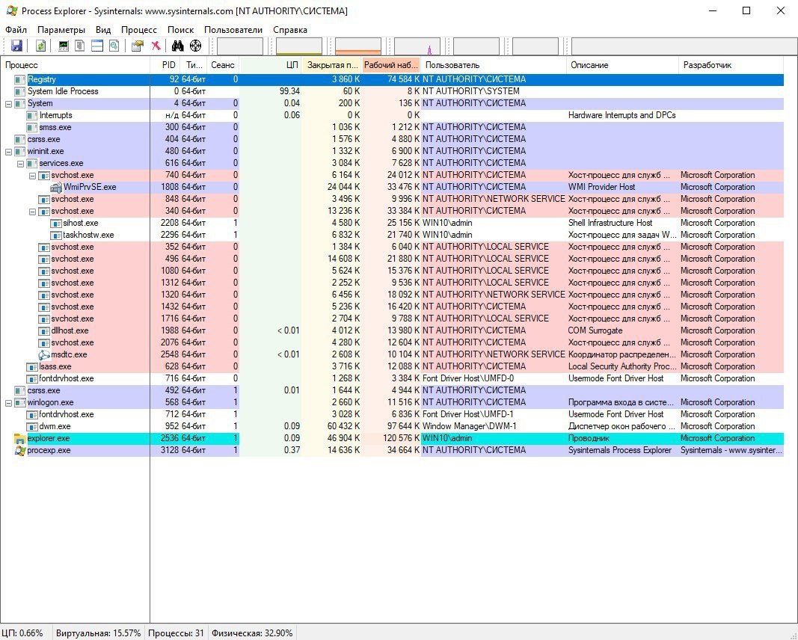Click the taskhostw.exe process icon
798x640 pixels.
[56, 235]
